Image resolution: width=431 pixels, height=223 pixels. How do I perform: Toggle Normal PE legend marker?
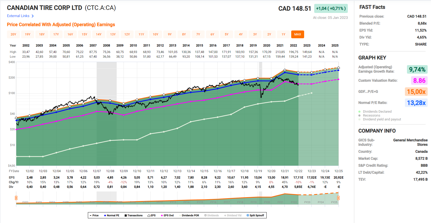pos(105,216)
